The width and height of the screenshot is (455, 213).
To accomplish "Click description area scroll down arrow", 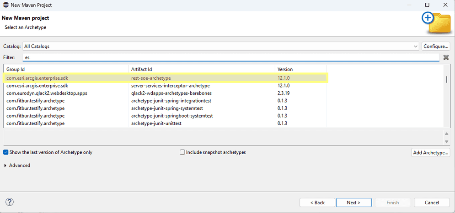I will point(447,141).
